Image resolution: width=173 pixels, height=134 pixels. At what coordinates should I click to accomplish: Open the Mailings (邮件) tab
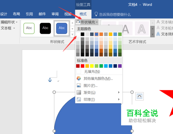42,14
